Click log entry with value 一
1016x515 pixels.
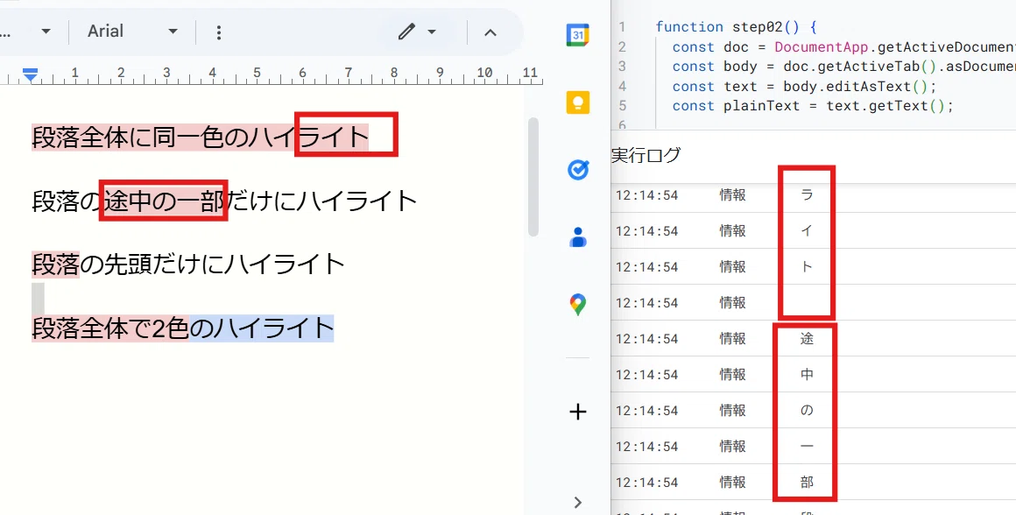813,447
